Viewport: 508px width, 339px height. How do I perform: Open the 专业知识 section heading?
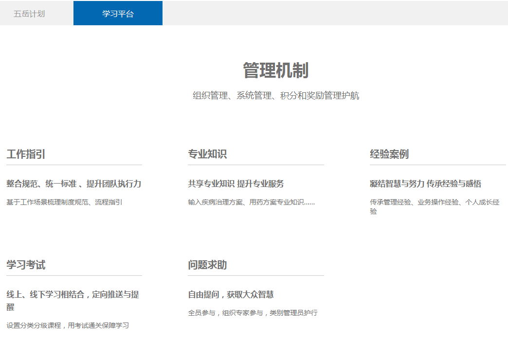[x=207, y=154]
